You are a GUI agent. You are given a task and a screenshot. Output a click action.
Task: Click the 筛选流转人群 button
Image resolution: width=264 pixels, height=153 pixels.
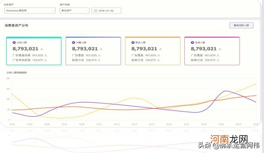click(241, 25)
